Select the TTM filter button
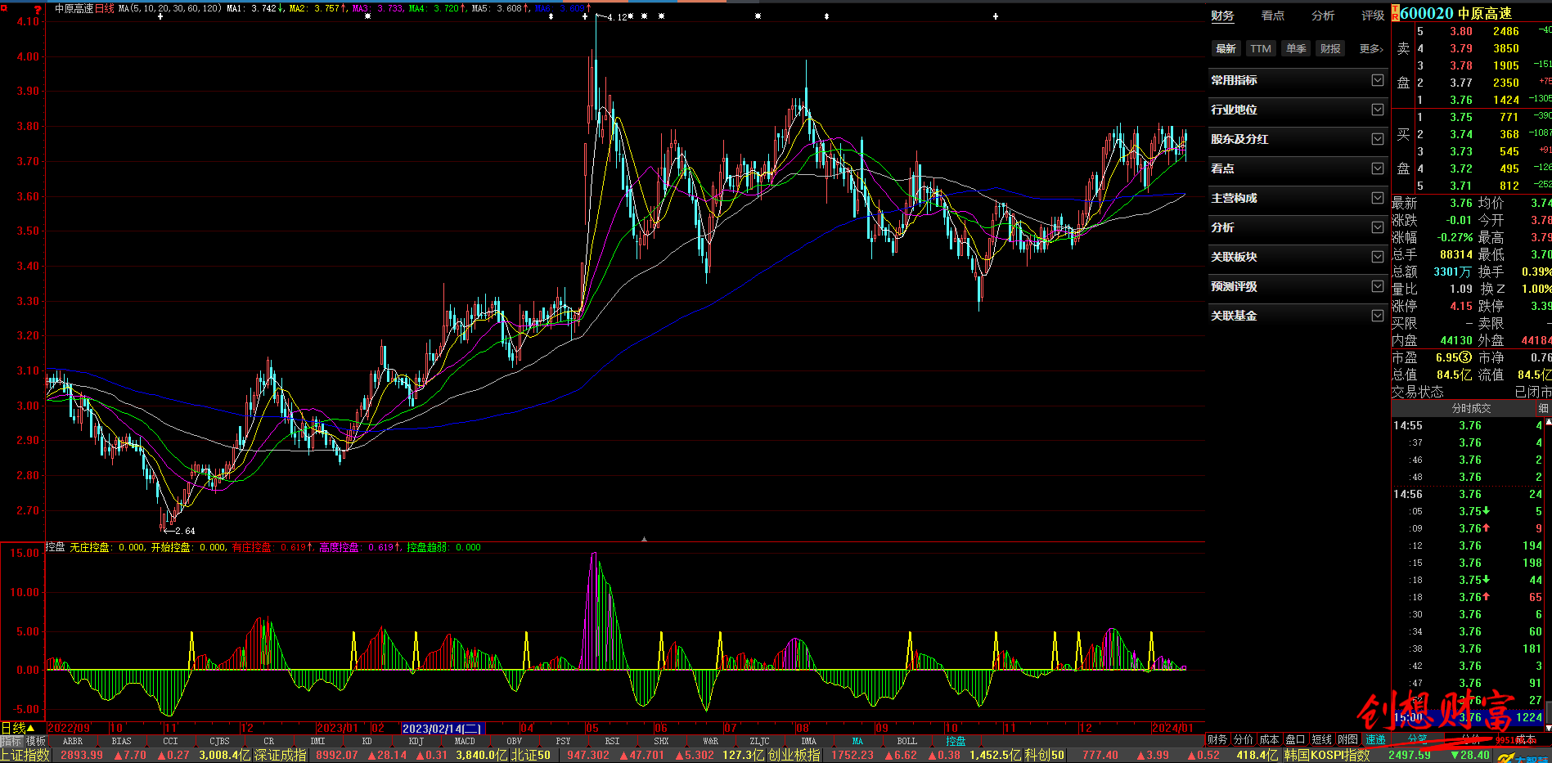The width and height of the screenshot is (1552, 763). coord(1261,49)
